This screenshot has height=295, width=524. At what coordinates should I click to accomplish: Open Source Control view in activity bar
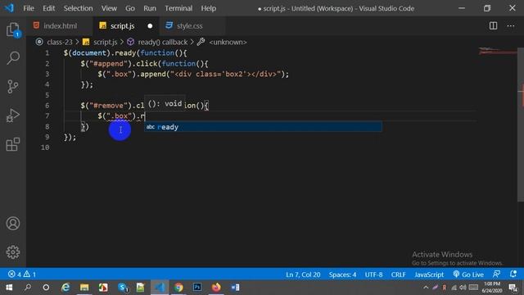[x=13, y=87]
